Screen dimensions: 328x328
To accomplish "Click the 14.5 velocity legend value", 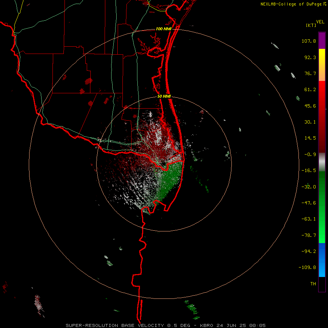I will (x=310, y=138).
